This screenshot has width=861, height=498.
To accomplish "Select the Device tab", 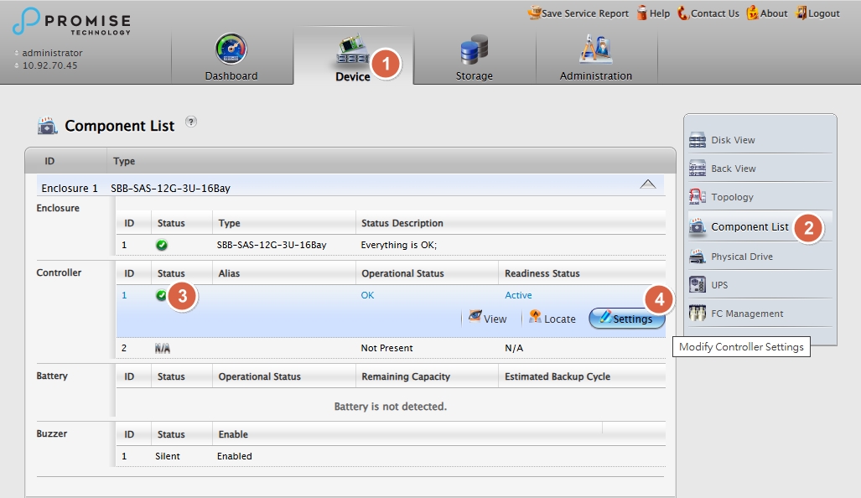I will pyautogui.click(x=353, y=59).
